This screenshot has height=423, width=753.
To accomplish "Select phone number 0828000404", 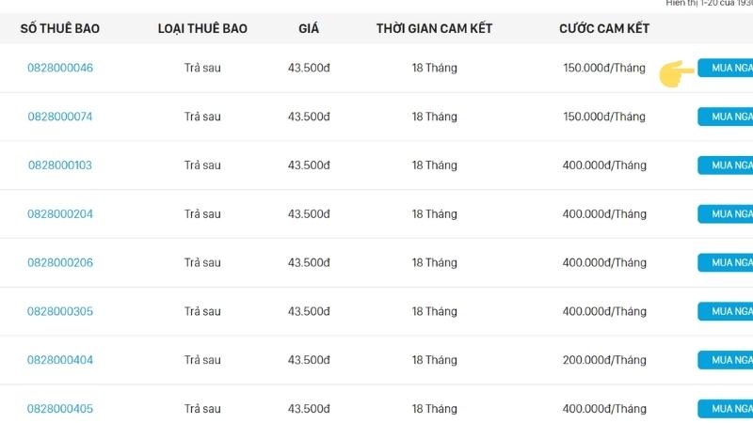I will click(x=60, y=360).
